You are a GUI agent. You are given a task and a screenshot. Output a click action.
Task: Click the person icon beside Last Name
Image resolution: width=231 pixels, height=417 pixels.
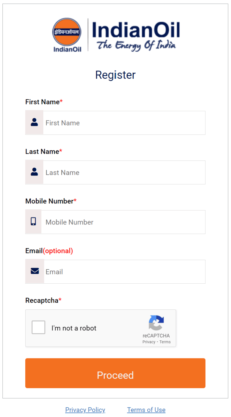coord(34,172)
